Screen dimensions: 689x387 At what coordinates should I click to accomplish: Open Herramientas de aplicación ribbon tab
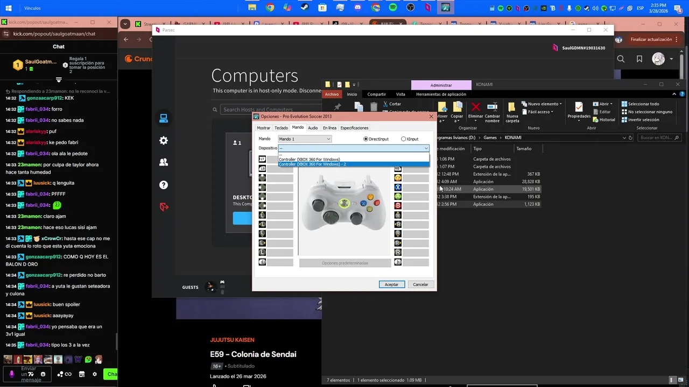click(x=441, y=94)
